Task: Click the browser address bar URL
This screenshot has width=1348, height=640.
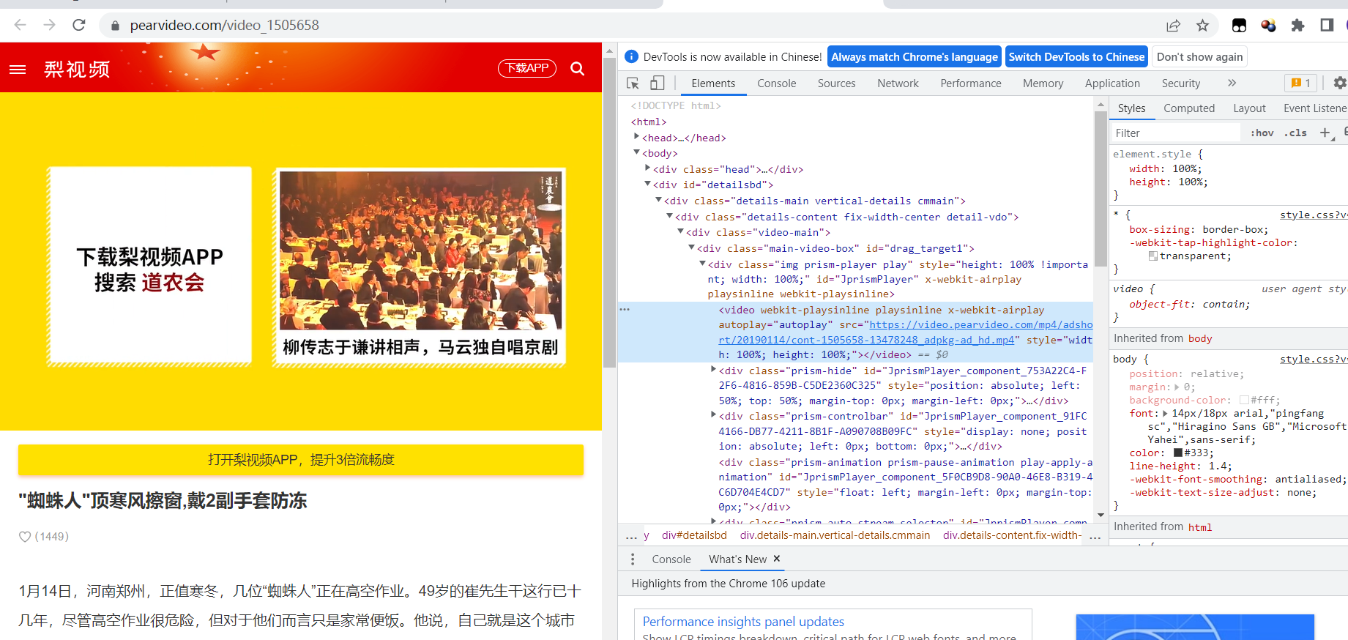Action: click(x=225, y=26)
